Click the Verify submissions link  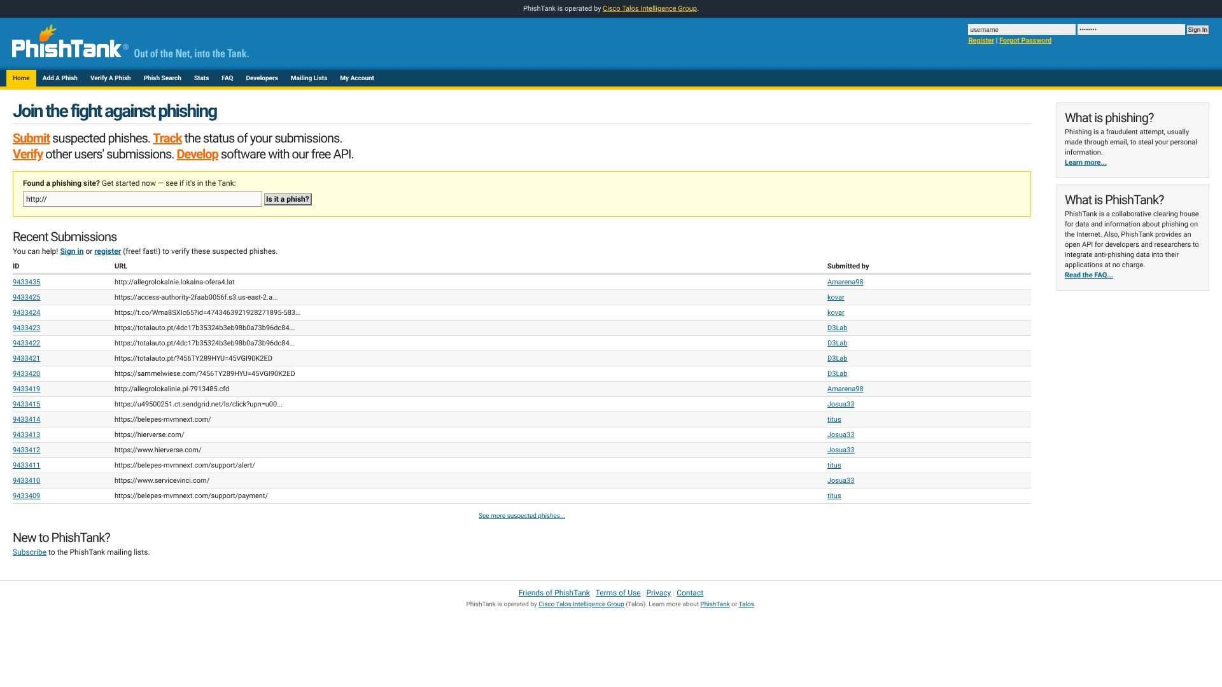[x=27, y=155]
